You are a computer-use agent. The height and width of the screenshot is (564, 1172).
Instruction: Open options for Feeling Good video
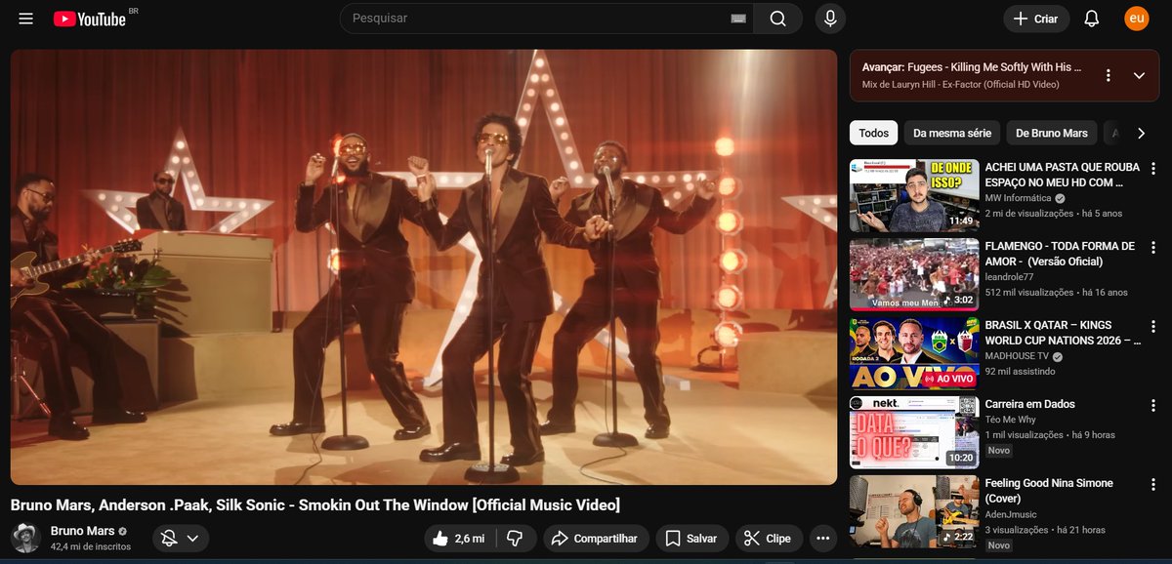coord(1153,484)
